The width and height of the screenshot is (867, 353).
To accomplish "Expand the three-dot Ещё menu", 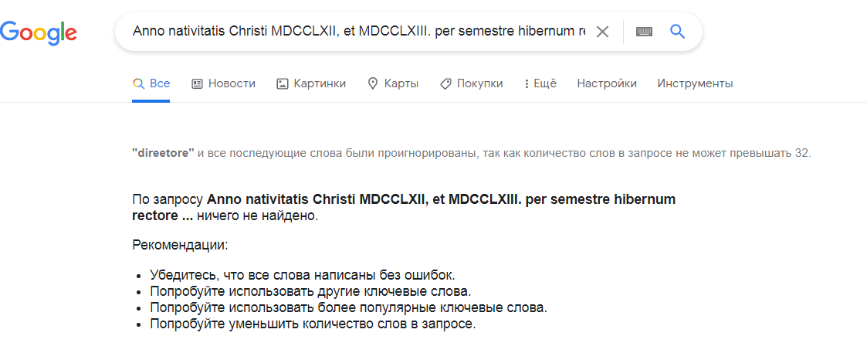I will pyautogui.click(x=527, y=83).
